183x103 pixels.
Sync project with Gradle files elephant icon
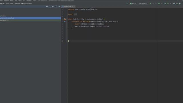[x=174, y=3]
